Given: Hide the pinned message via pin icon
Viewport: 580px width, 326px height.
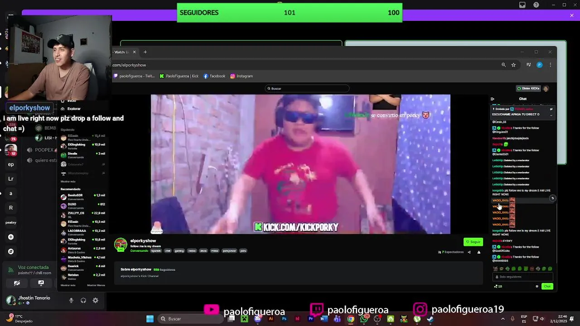Looking at the screenshot, I should [551, 109].
